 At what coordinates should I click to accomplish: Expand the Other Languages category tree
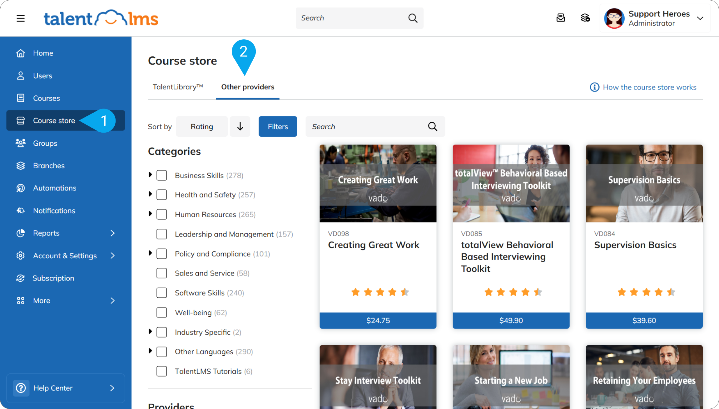pos(150,351)
